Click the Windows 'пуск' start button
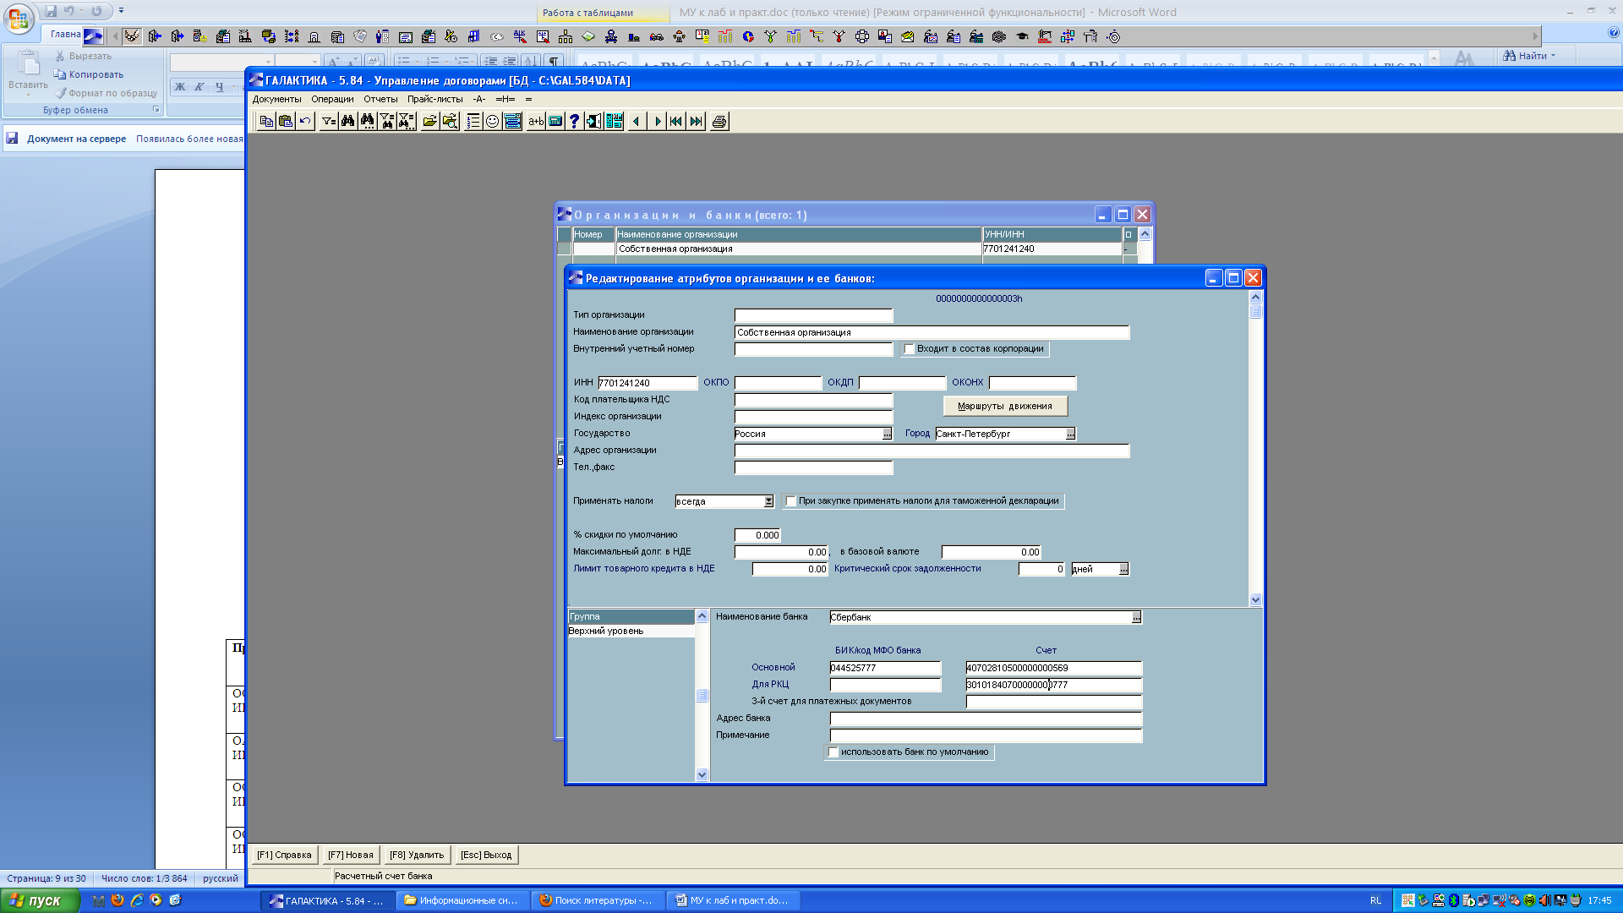Viewport: 1623px width, 913px height. coord(40,900)
